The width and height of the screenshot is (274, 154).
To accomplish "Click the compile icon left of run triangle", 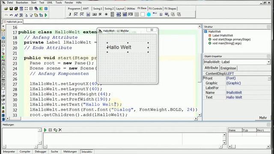I will (41, 15).
